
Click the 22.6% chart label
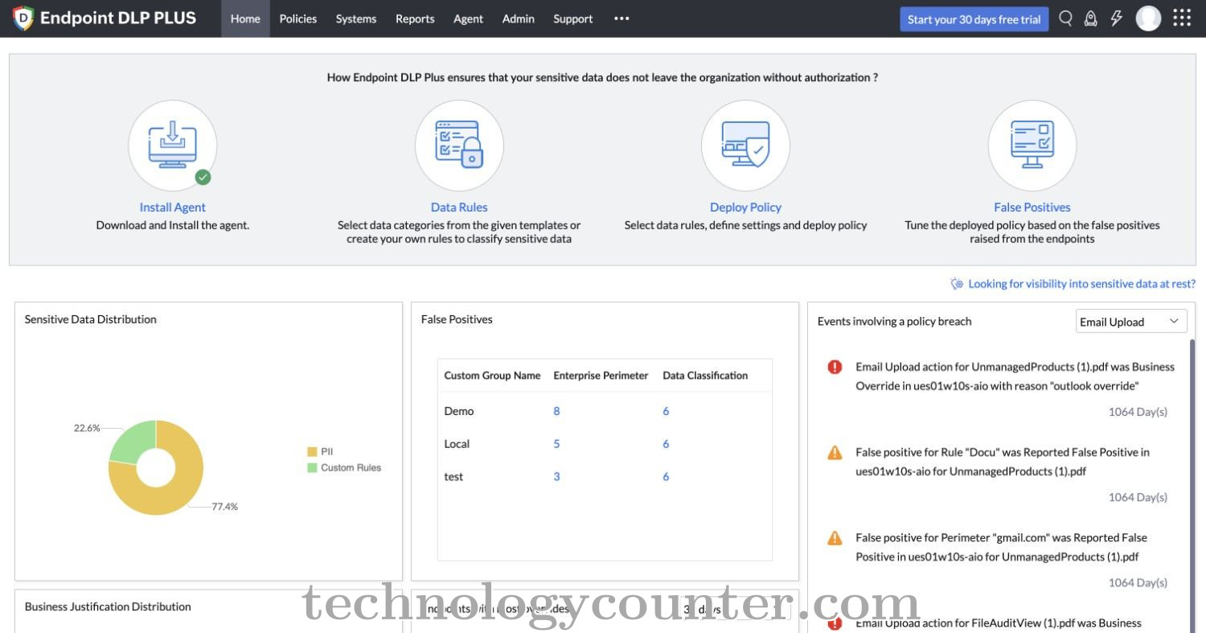pos(87,428)
